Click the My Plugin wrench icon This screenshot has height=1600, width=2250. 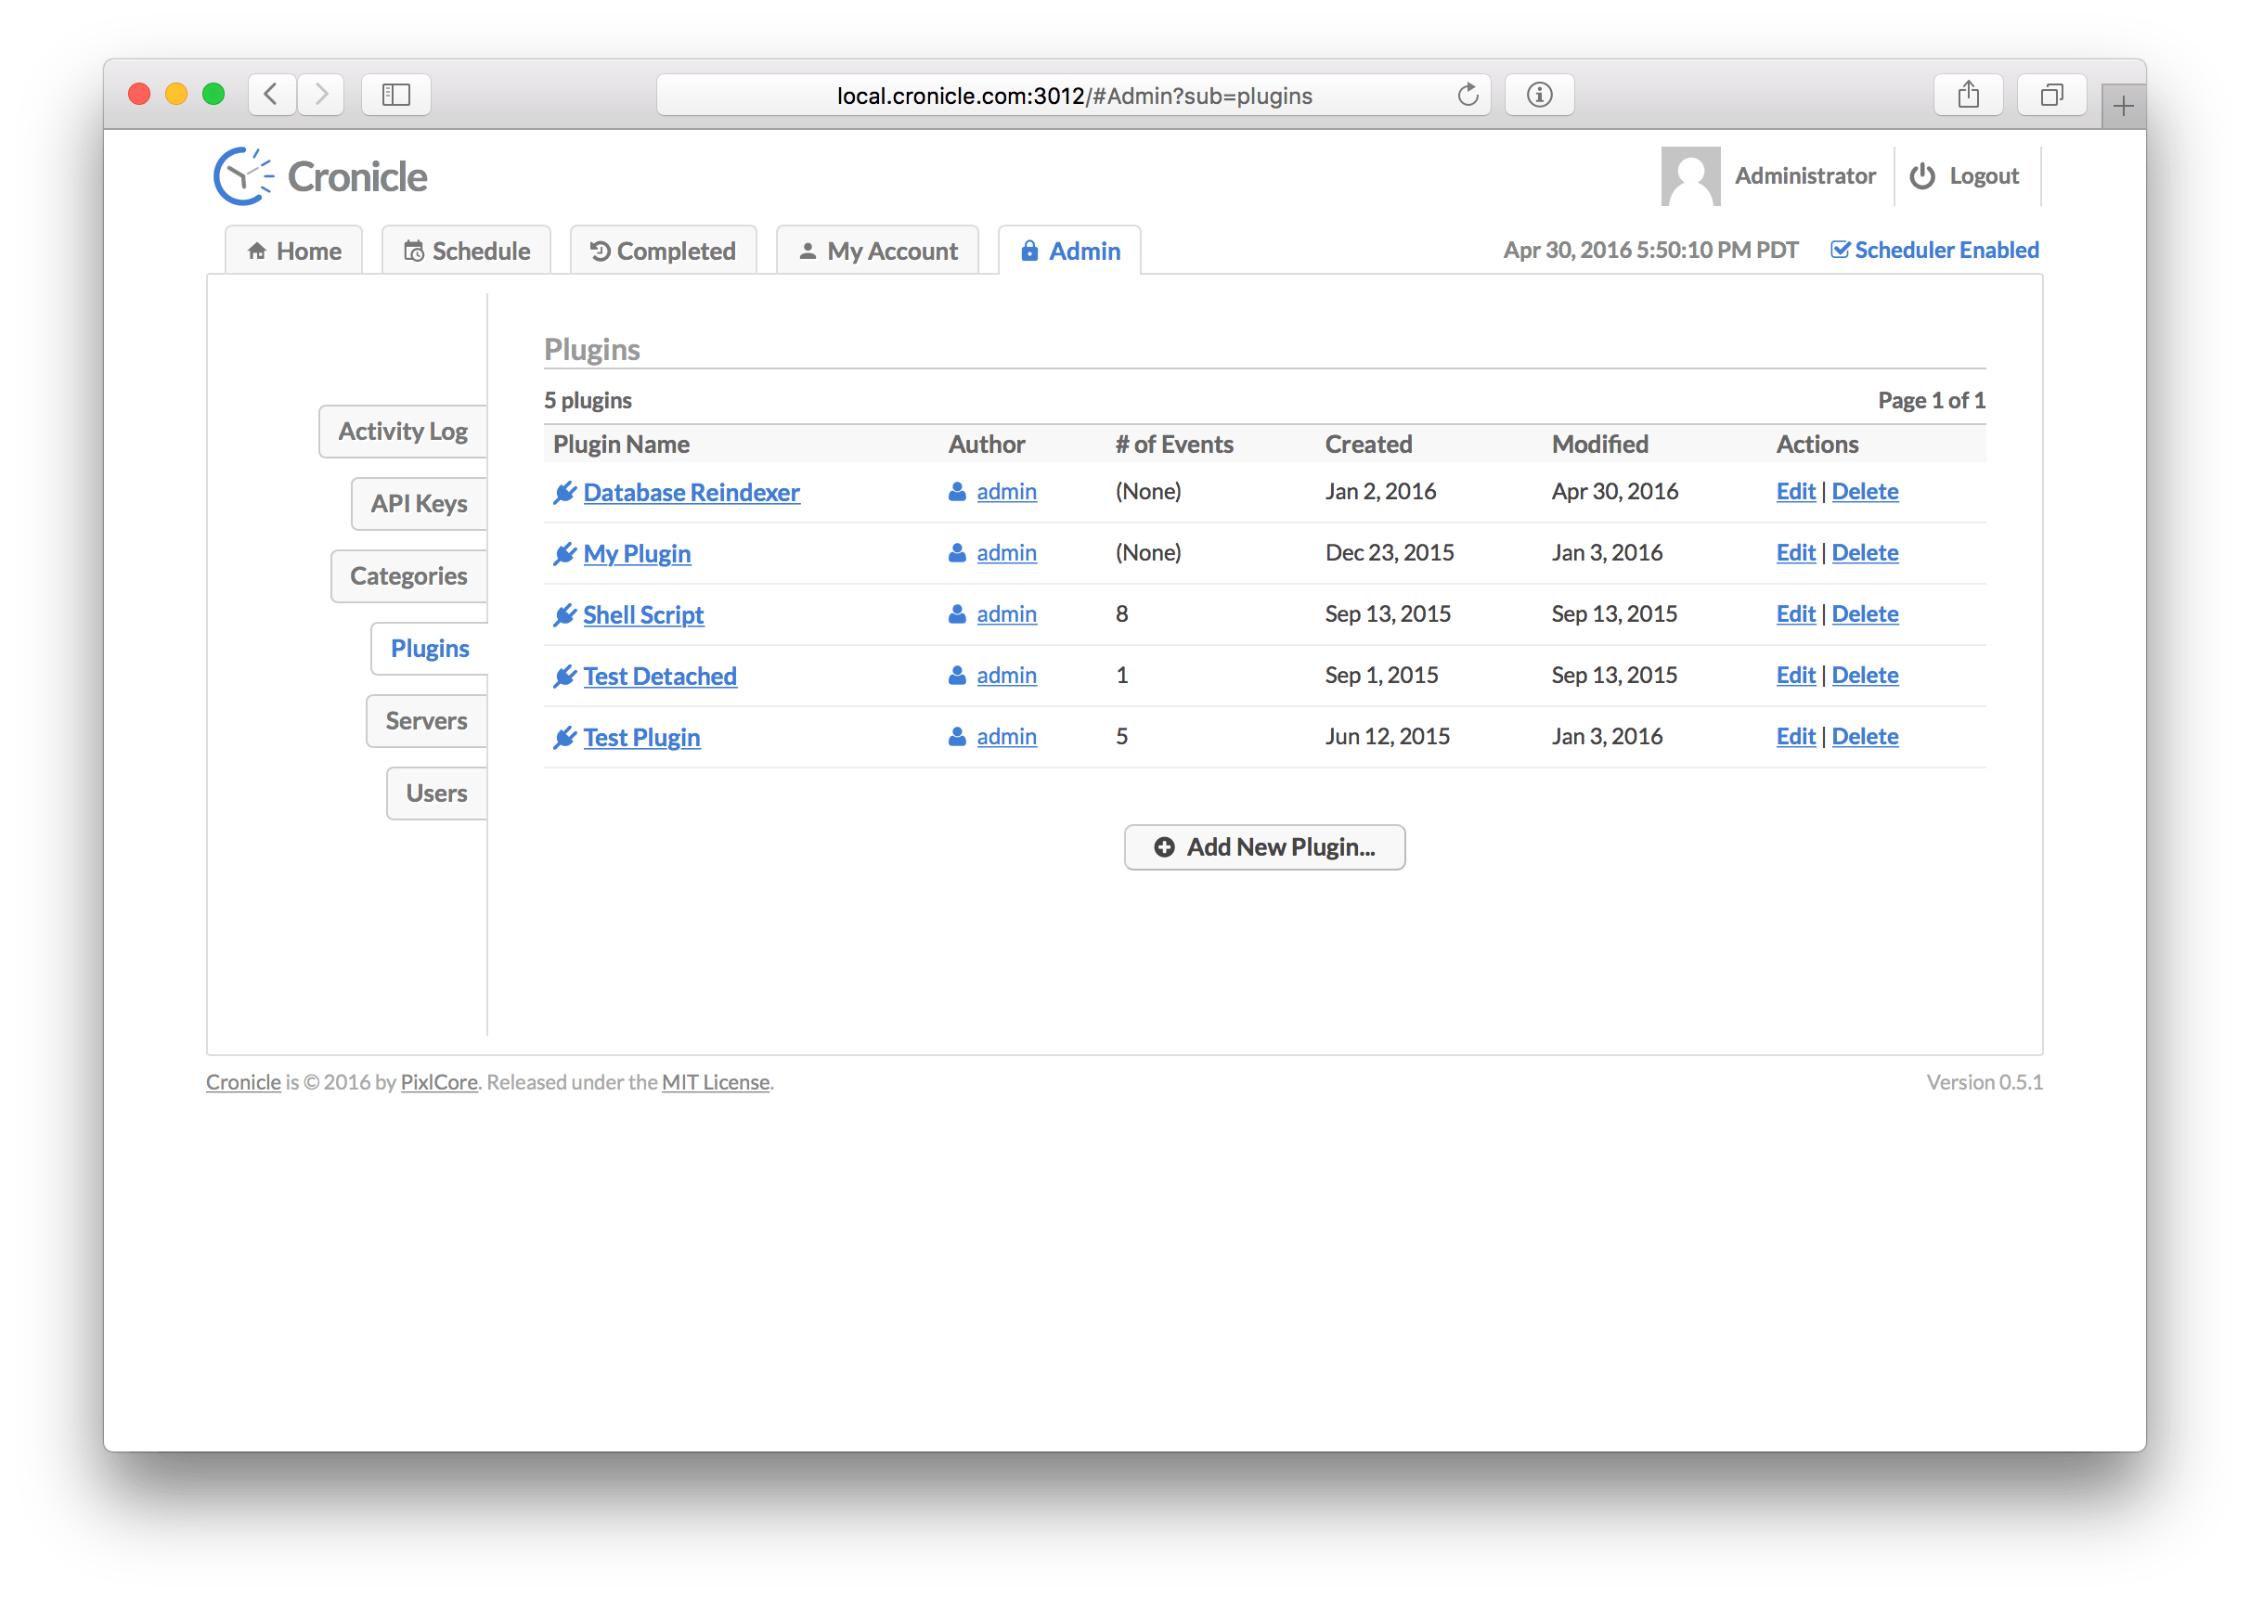[564, 552]
